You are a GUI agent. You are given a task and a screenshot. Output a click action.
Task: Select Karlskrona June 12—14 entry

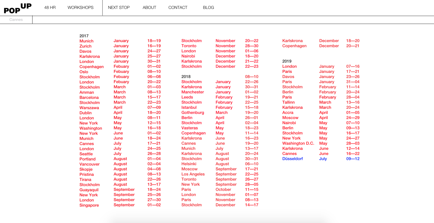click(x=321, y=149)
